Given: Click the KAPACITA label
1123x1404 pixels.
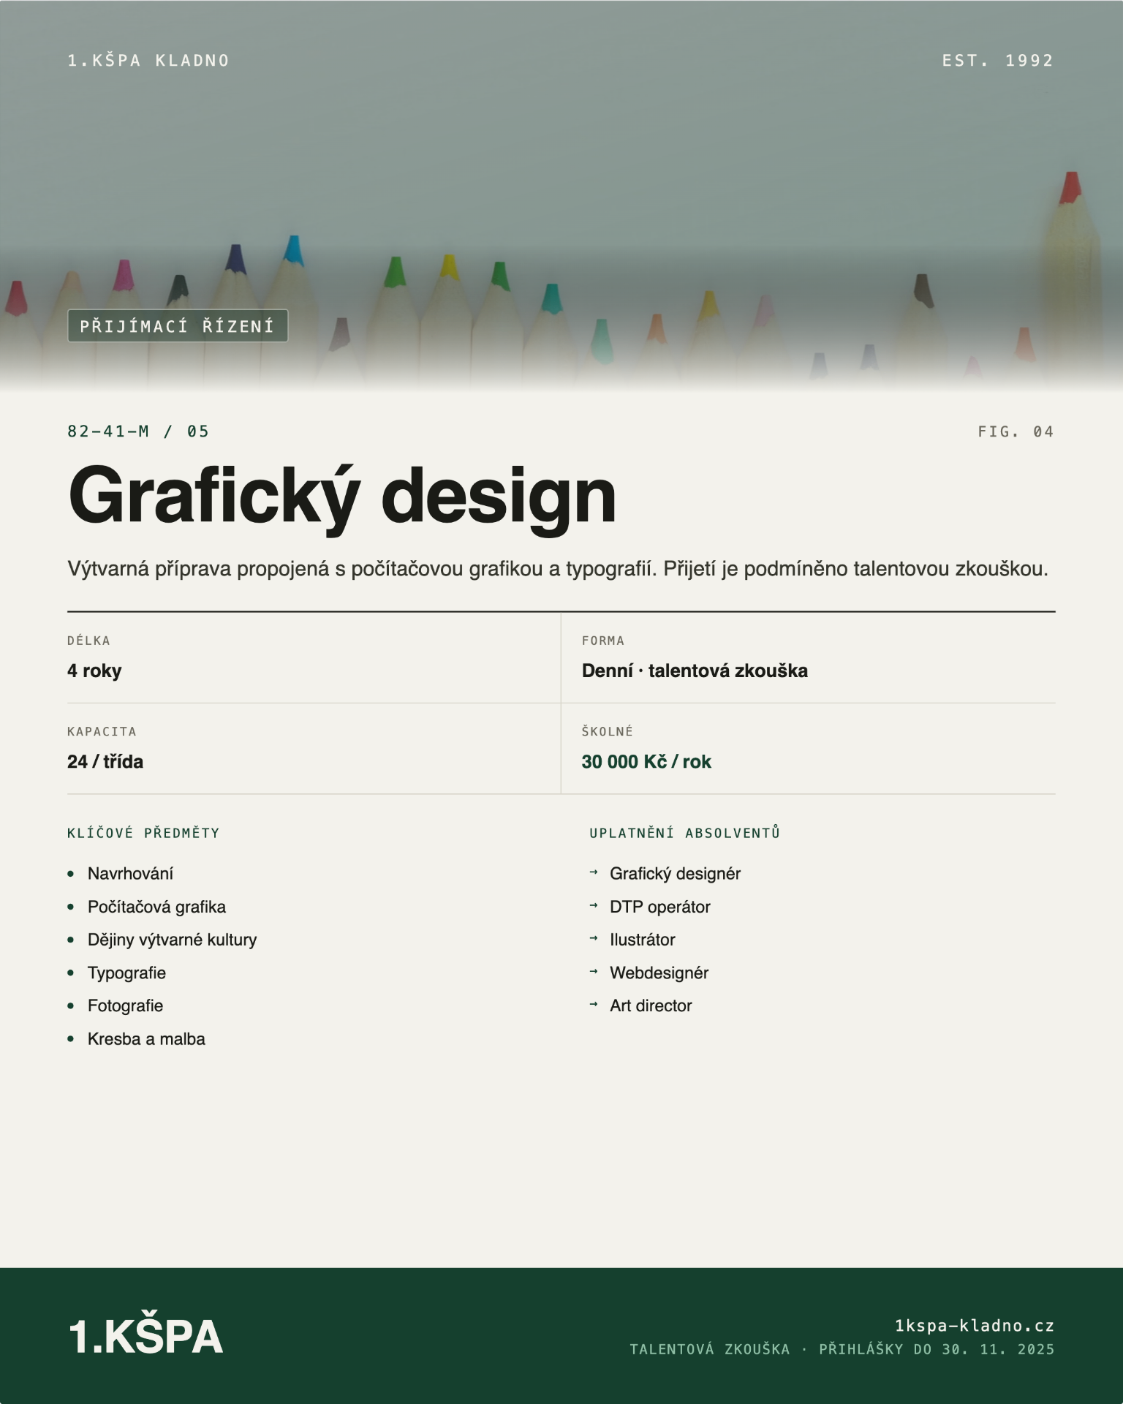Looking at the screenshot, I should (x=102, y=731).
